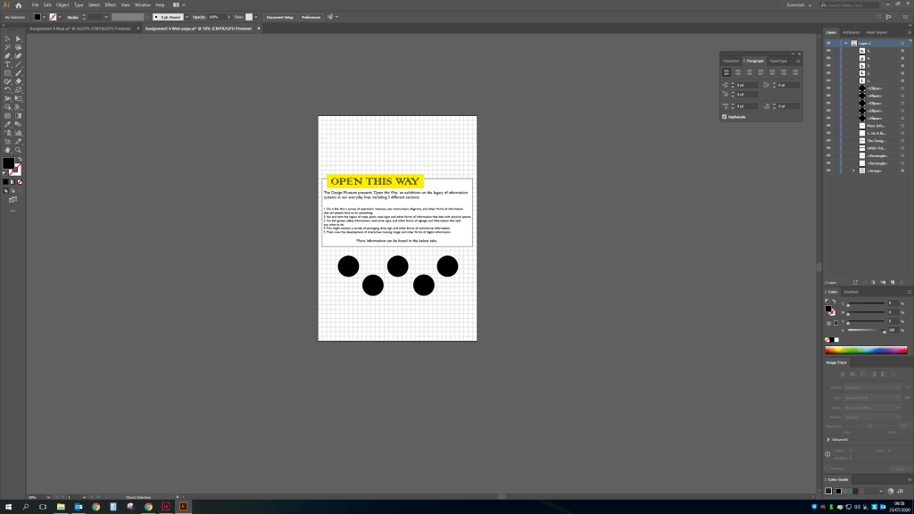
Task: Click the Preferences button
Action: point(311,17)
